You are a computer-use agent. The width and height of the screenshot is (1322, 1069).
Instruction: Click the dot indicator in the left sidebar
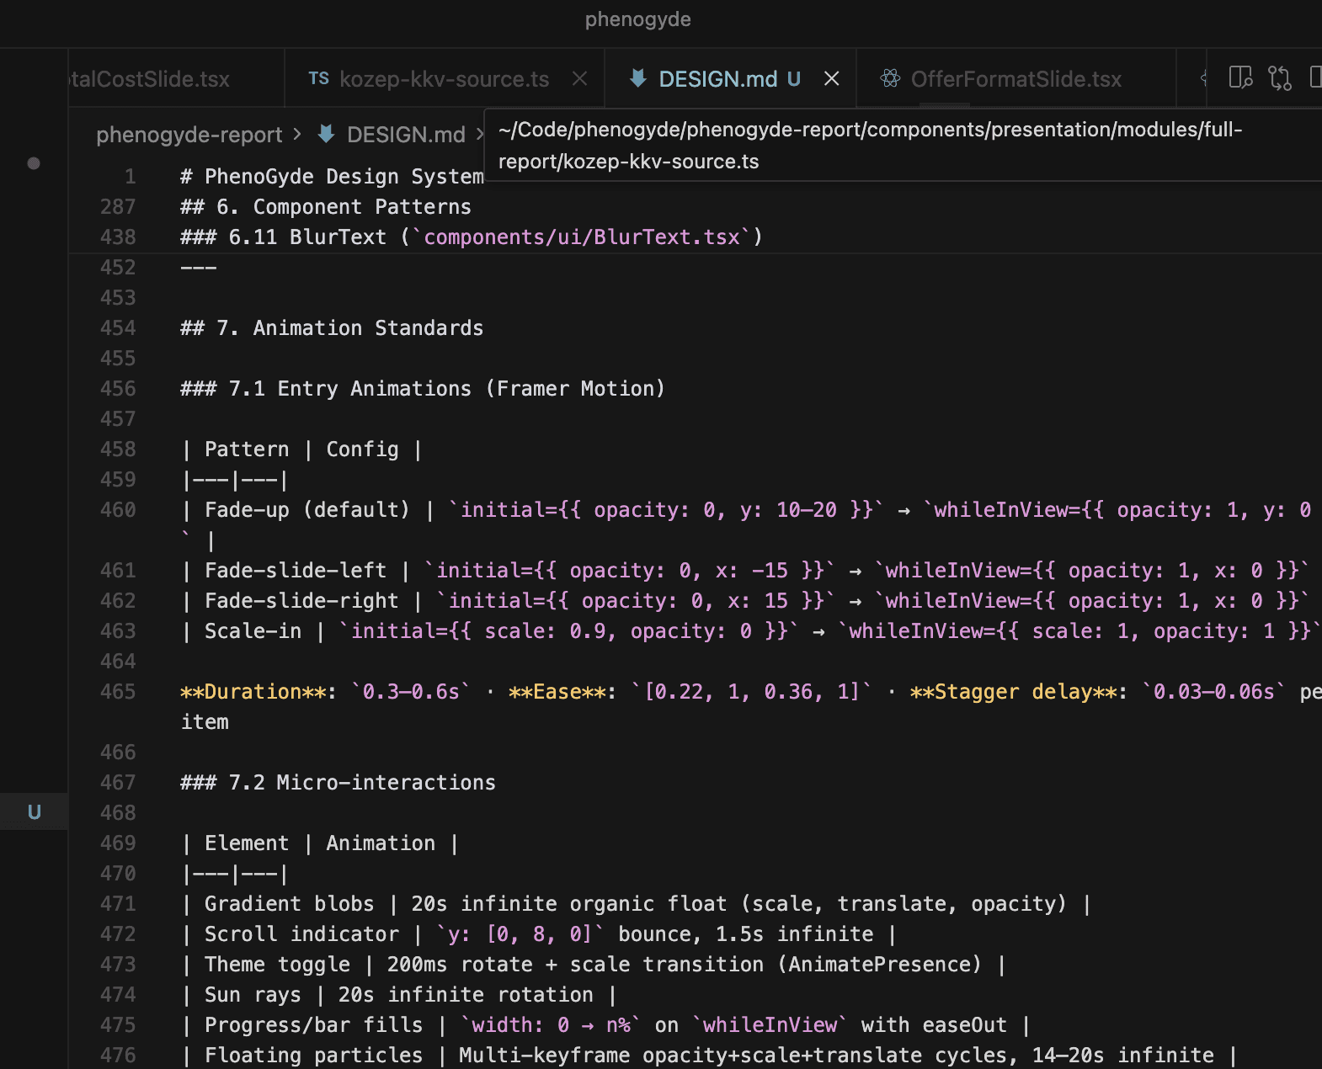click(34, 163)
